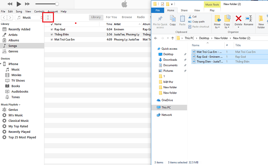This screenshot has height=165, width=268.
Task: Open the Copy to dropdown
Action: pyautogui.click(x=227, y=22)
